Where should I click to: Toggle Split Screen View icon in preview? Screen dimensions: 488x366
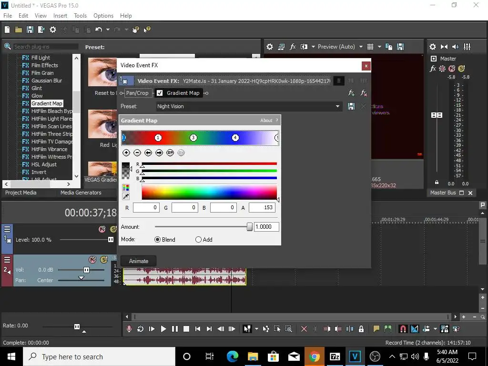304,47
